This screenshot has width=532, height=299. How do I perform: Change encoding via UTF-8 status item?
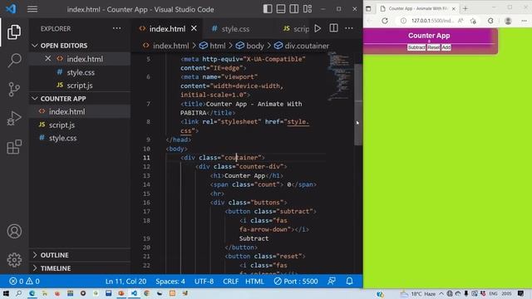tap(204, 282)
